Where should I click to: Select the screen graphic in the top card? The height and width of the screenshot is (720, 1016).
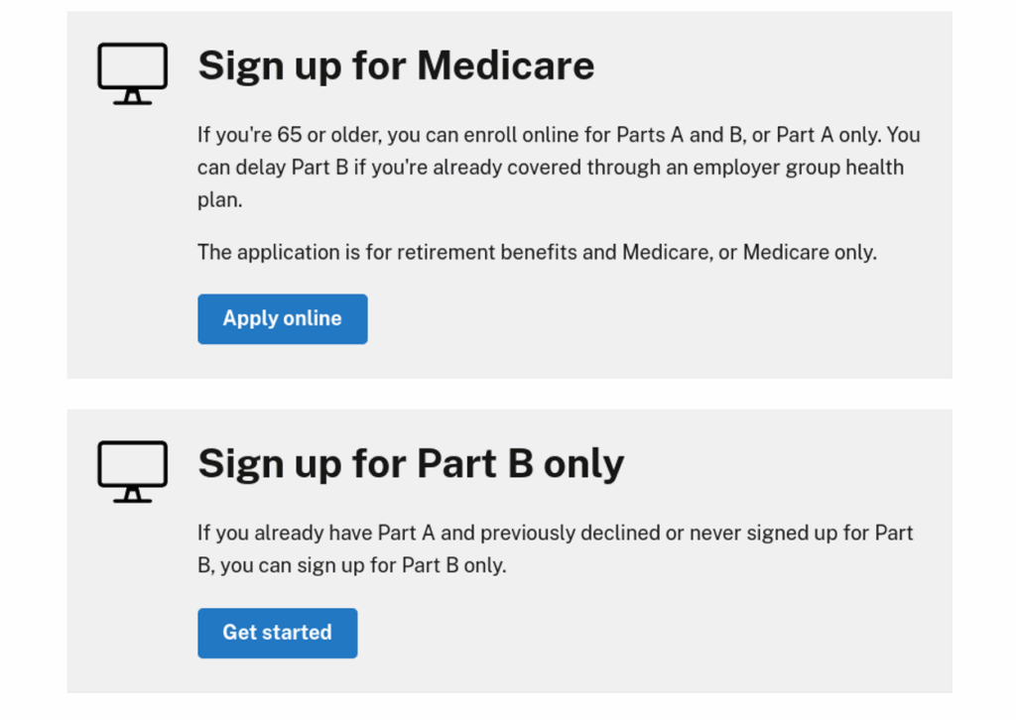(131, 62)
